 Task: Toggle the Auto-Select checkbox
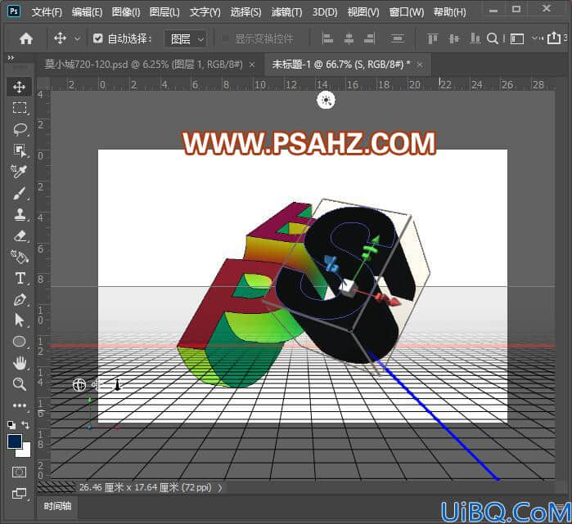point(97,38)
